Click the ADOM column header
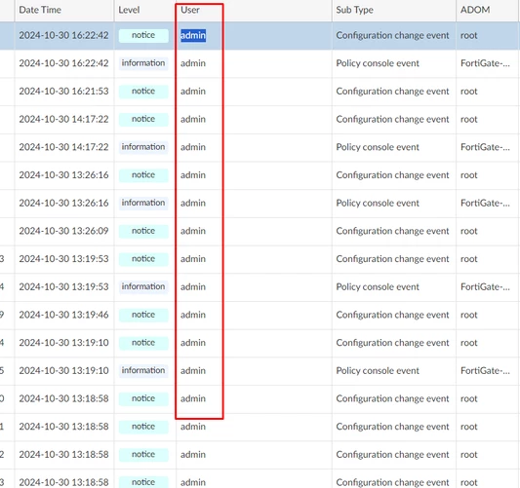Image resolution: width=520 pixels, height=488 pixels. point(475,10)
